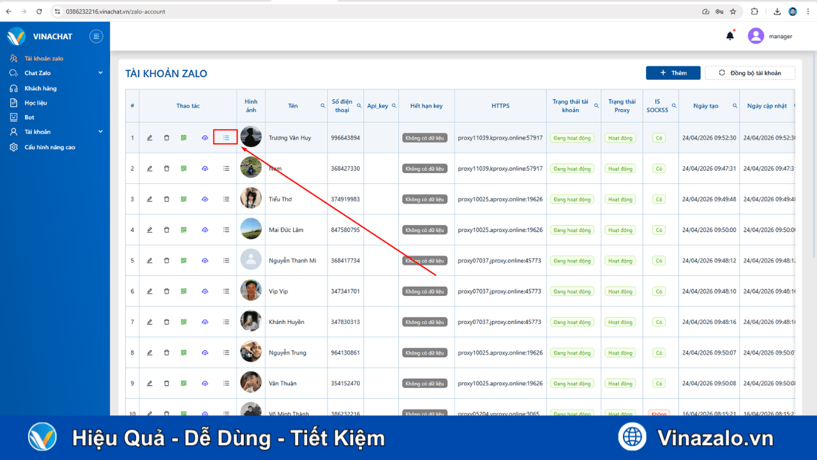Bookmark this page with the star icon
817x460 pixels.
733,11
